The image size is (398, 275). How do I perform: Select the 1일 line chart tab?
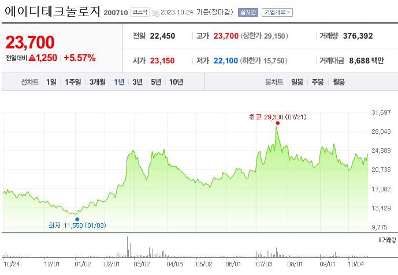point(51,82)
